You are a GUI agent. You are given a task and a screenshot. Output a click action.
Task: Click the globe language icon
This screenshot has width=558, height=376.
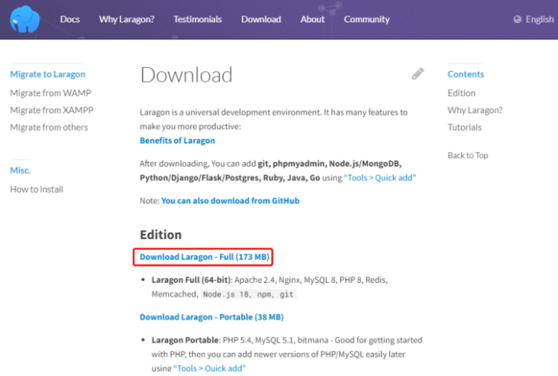pos(518,19)
